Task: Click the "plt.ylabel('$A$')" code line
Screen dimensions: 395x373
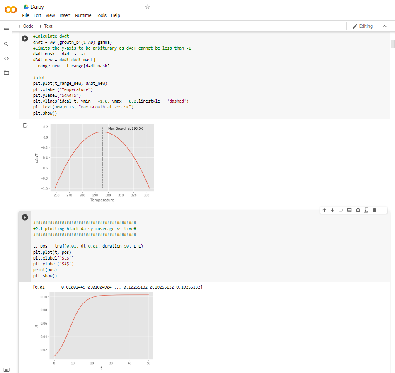Action: click(53, 264)
